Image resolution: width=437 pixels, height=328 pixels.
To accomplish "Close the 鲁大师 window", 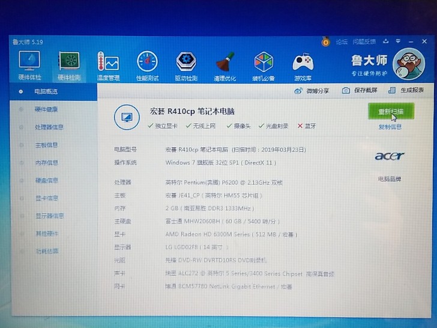I will pyautogui.click(x=424, y=41).
